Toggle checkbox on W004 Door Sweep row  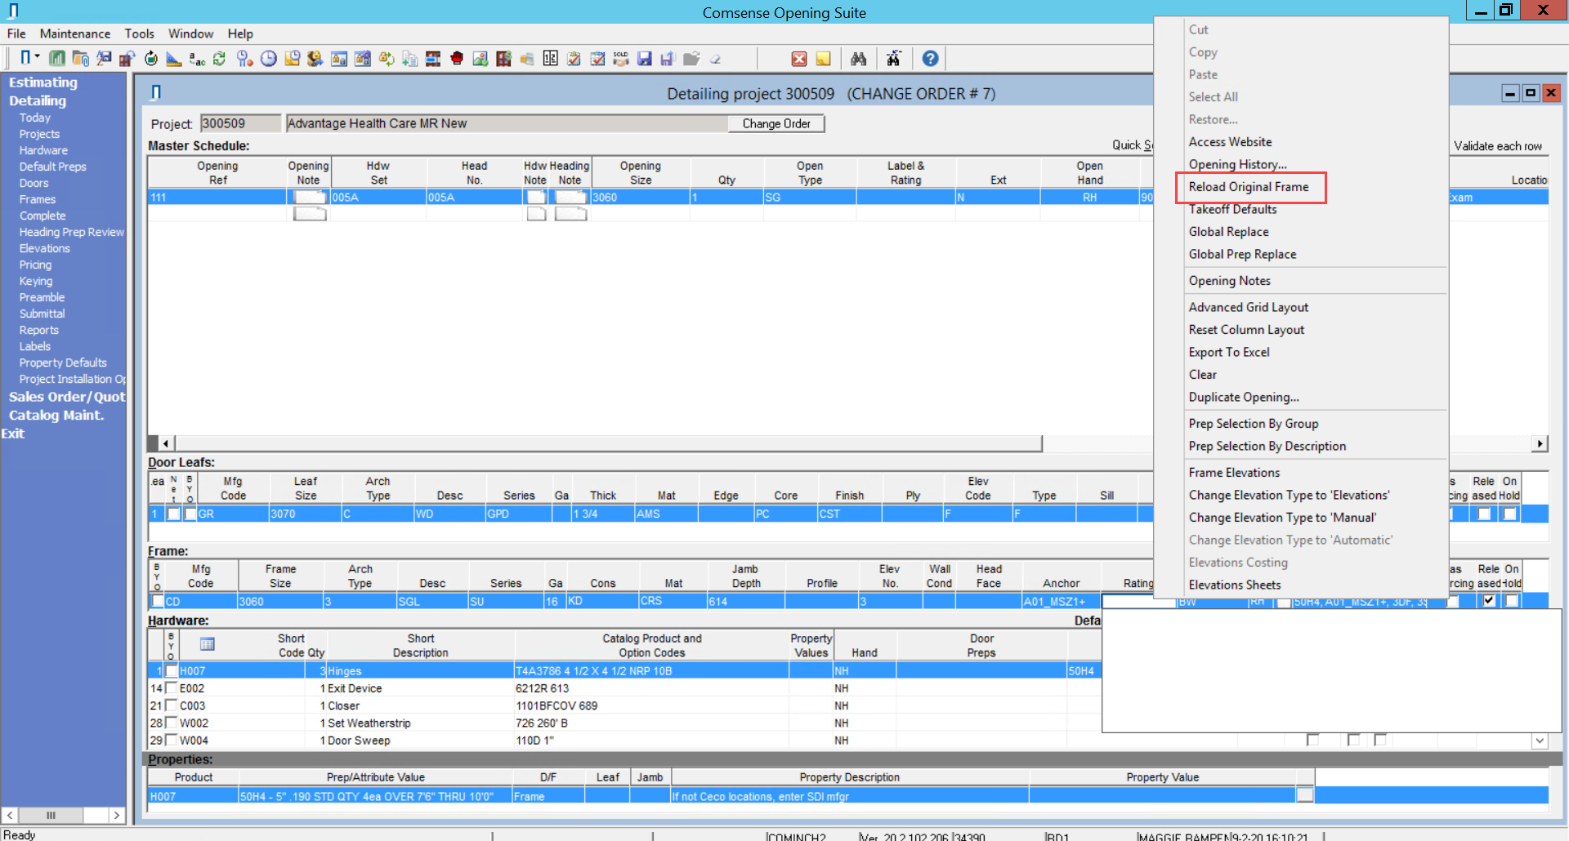pyautogui.click(x=172, y=739)
